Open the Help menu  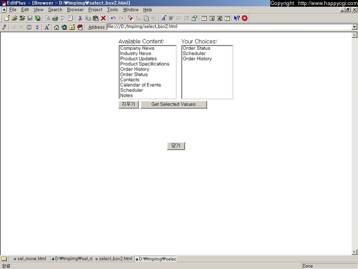(148, 9)
